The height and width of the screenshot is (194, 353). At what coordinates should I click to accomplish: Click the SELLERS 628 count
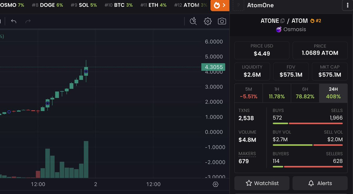click(x=338, y=161)
